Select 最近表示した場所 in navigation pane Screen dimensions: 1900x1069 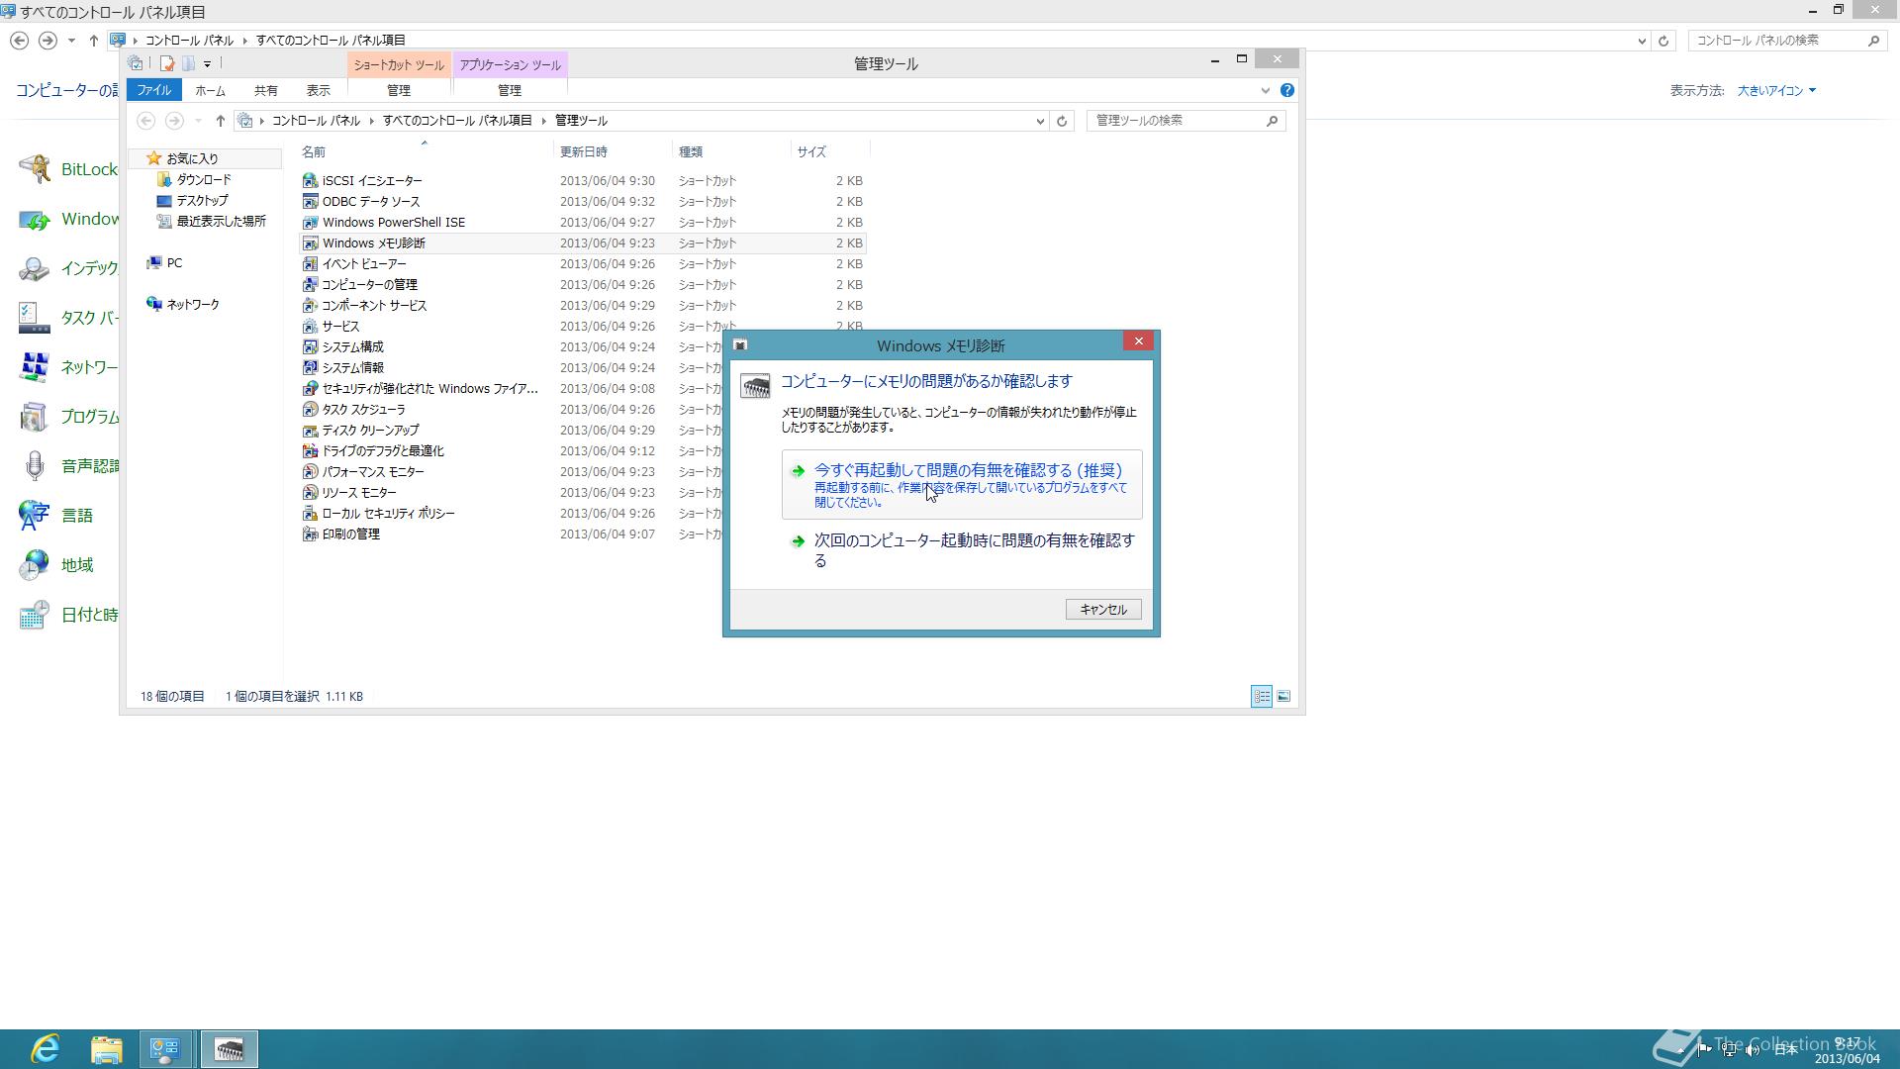tap(212, 222)
